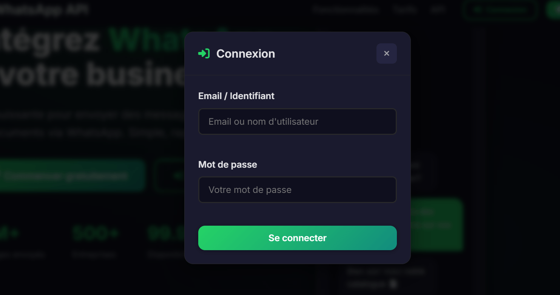Click the blurred green WhatsApp headline word

147,40
